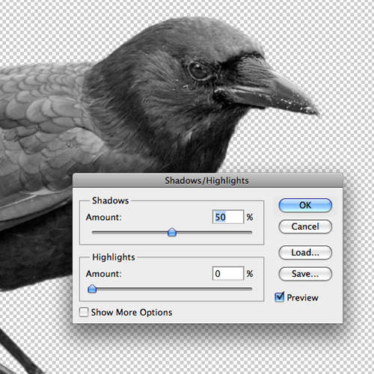Click the Show More Options label text
The height and width of the screenshot is (374, 374).
[x=132, y=313]
